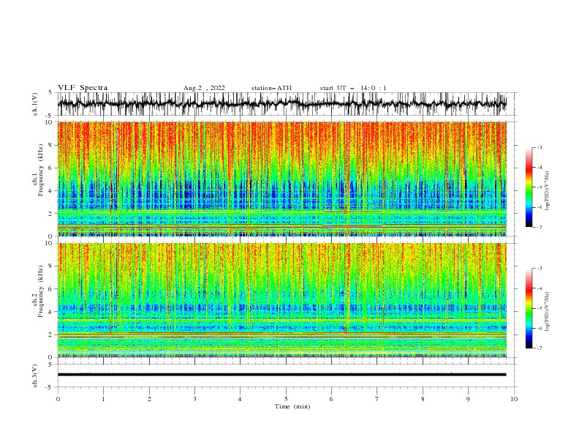Image resolution: width=579 pixels, height=448 pixels.
Task: Click inside the ch.1 spectrogram panel
Action: (281, 179)
